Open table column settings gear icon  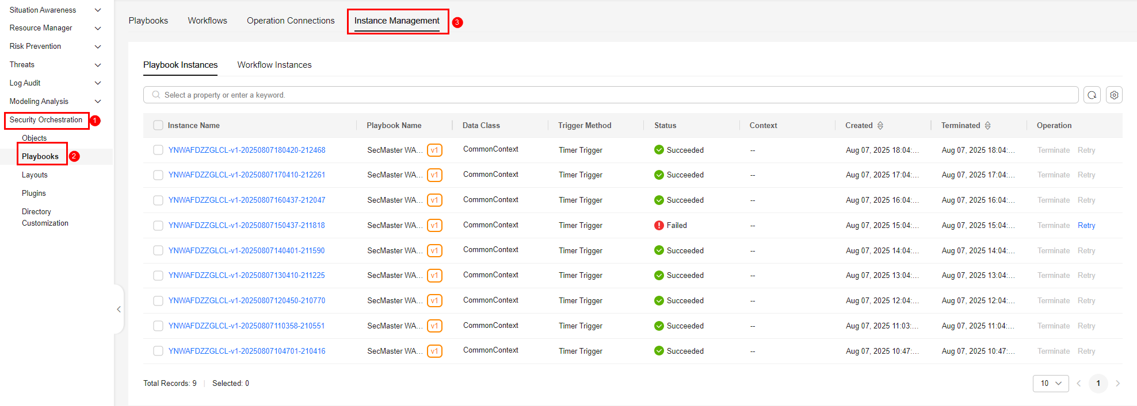click(x=1114, y=95)
